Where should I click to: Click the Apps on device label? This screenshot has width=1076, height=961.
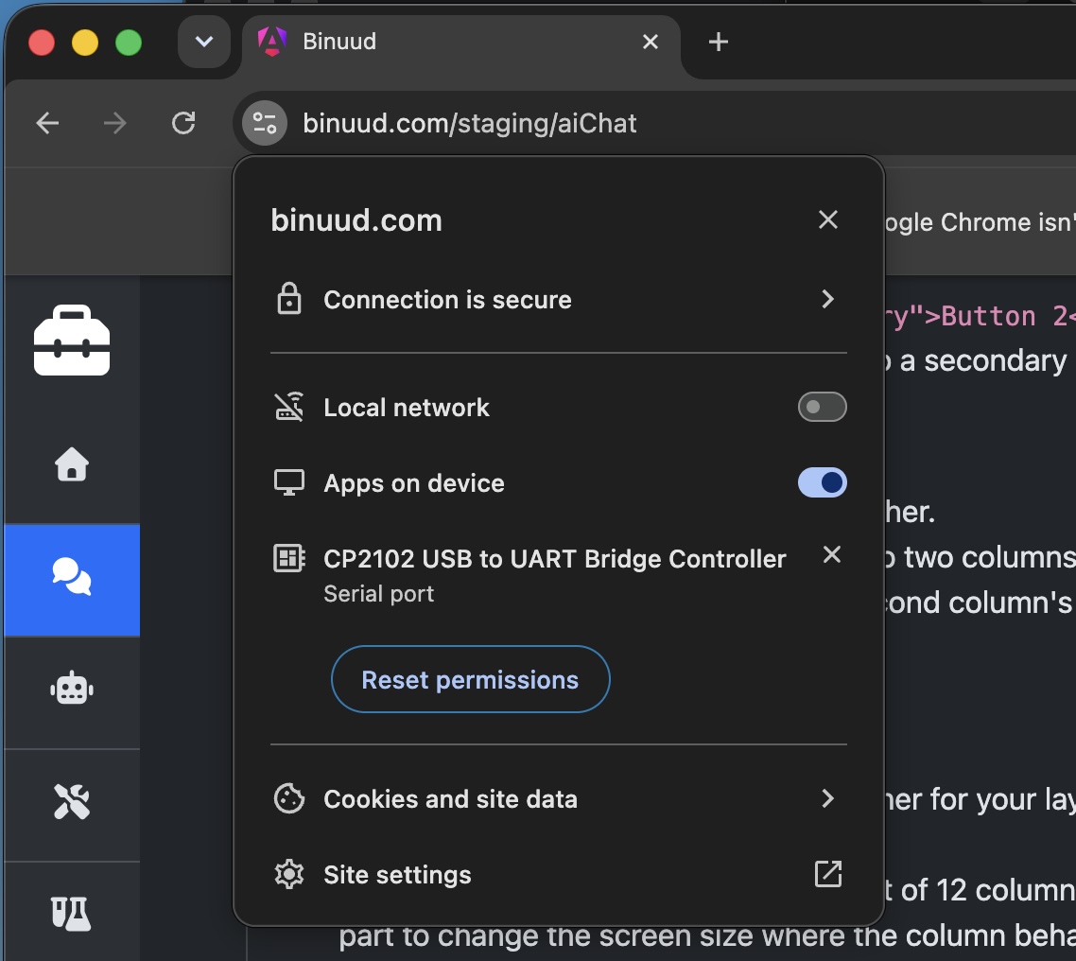(414, 483)
